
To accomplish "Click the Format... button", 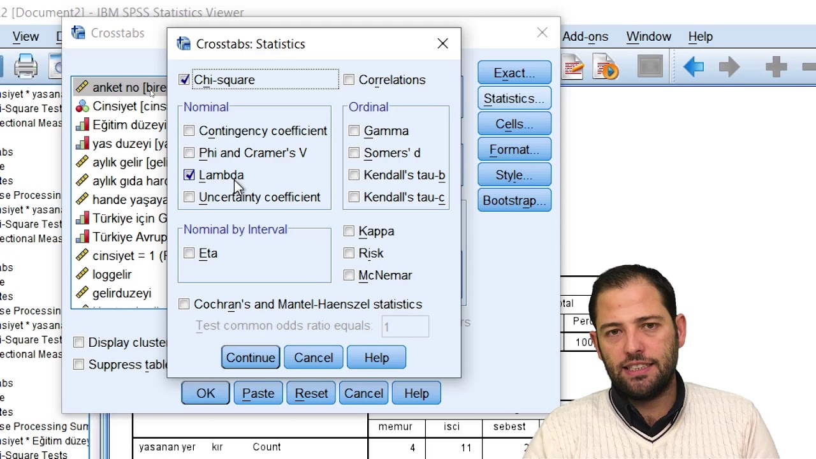I will click(514, 149).
